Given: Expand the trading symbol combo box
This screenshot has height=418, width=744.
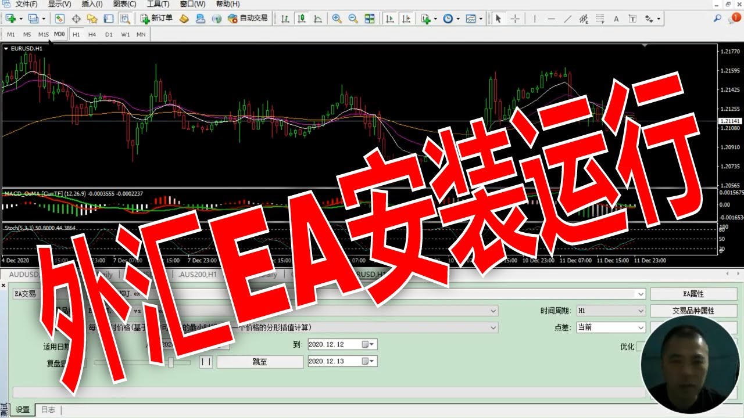Looking at the screenshot, I should pyautogui.click(x=493, y=311).
